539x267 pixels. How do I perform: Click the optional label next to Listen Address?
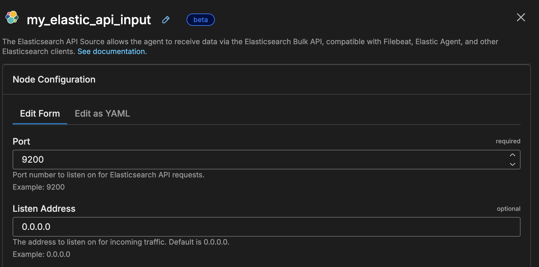(x=509, y=208)
